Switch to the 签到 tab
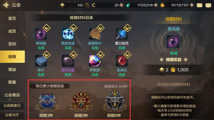This screenshot has width=214, height=120. pos(12,44)
